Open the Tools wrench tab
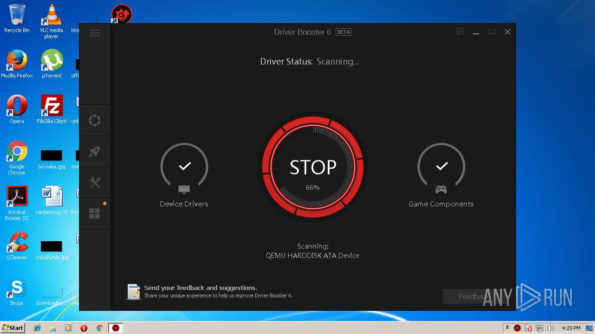 tap(94, 183)
